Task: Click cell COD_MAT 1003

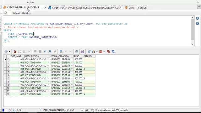Action: tap(17, 66)
